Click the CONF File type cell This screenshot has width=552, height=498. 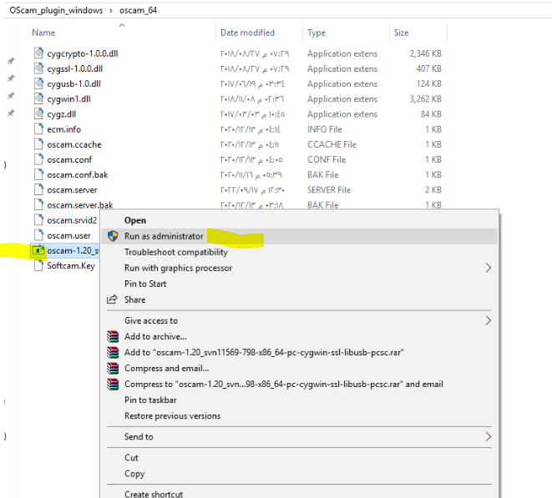click(327, 159)
